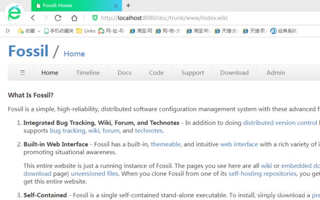Select Home in the Fossil menu
Image resolution: width=320 pixels, height=200 pixels.
50,72
